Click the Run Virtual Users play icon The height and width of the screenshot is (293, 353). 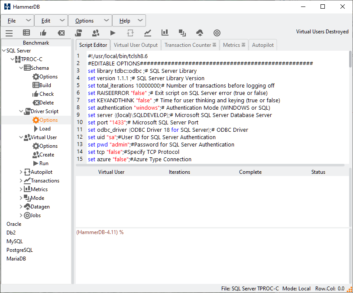(x=113, y=33)
